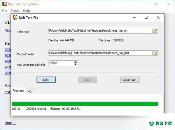
Task: Close the Split Text File dialog
Action: click(x=158, y=18)
